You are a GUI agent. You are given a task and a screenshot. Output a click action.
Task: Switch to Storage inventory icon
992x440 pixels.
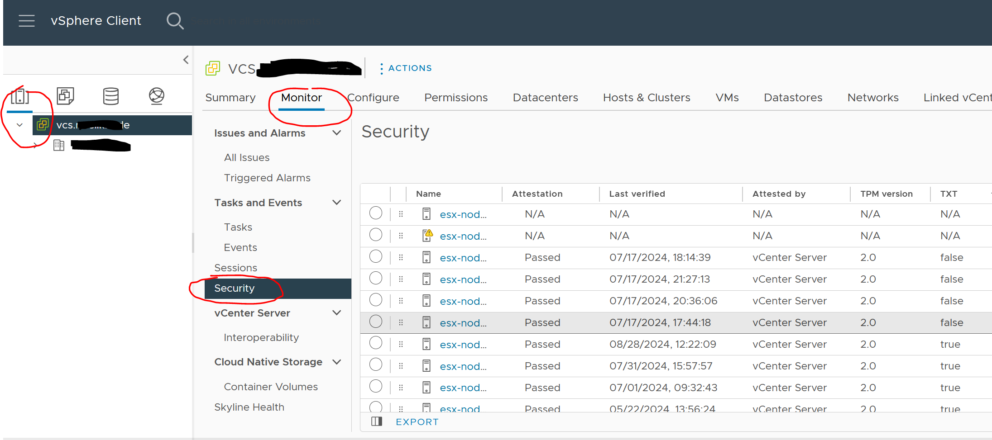(x=111, y=96)
